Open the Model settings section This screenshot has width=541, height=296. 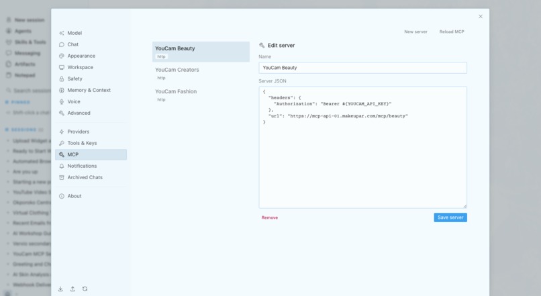click(91, 33)
